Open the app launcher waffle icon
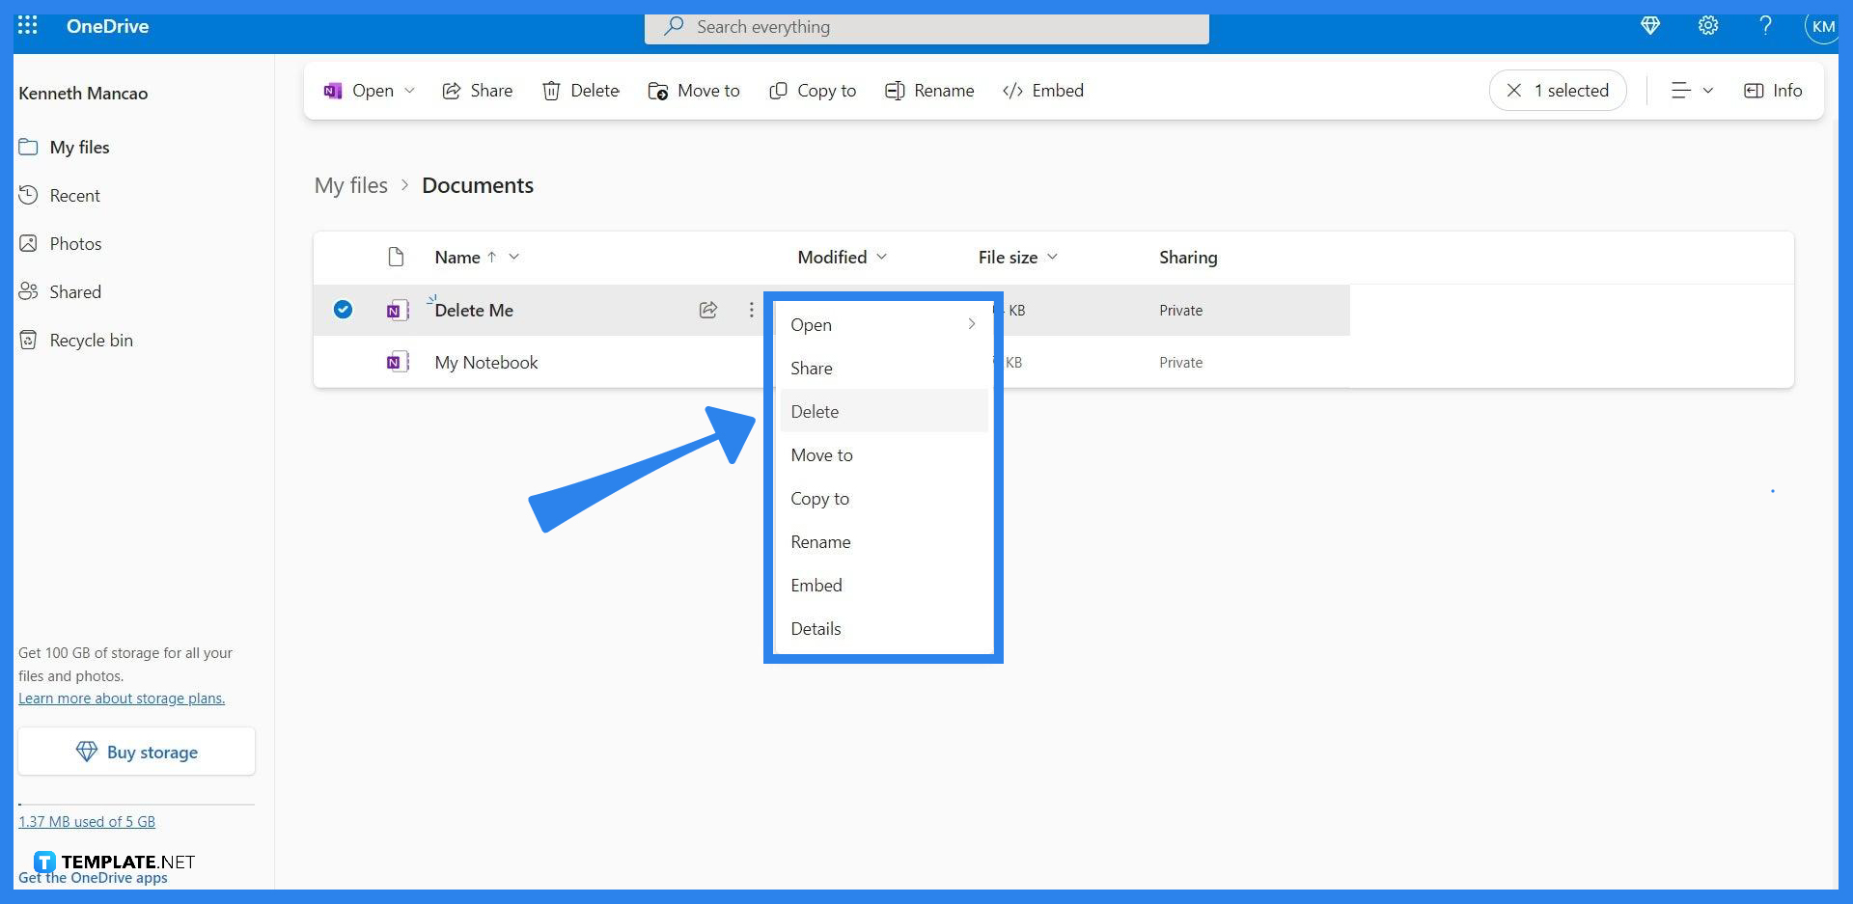Screen dimensions: 1853x904 (27, 25)
